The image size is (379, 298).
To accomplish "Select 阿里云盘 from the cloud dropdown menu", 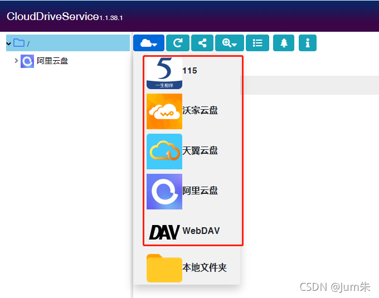I will (x=187, y=191).
